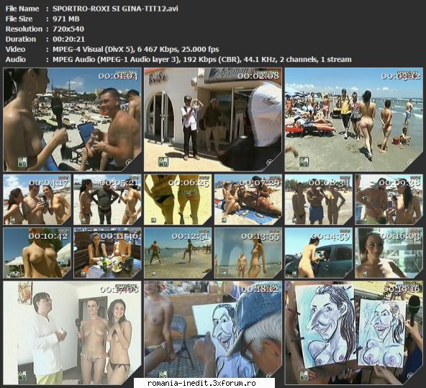Click the Resolution label
The image size is (426, 388).
[x=24, y=29]
